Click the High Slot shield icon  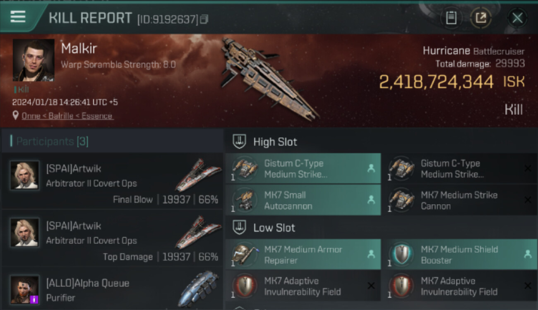tap(239, 142)
